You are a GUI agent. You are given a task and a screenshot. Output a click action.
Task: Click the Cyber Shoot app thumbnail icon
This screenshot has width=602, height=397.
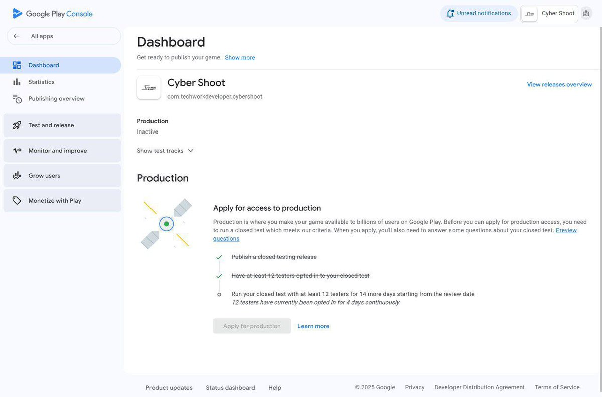(x=148, y=87)
